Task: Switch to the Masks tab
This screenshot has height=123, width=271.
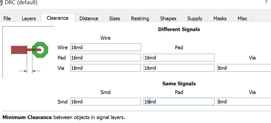Action: (x=220, y=18)
